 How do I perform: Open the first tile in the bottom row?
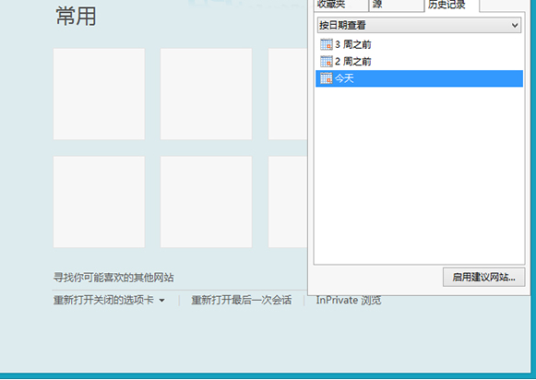[99, 202]
